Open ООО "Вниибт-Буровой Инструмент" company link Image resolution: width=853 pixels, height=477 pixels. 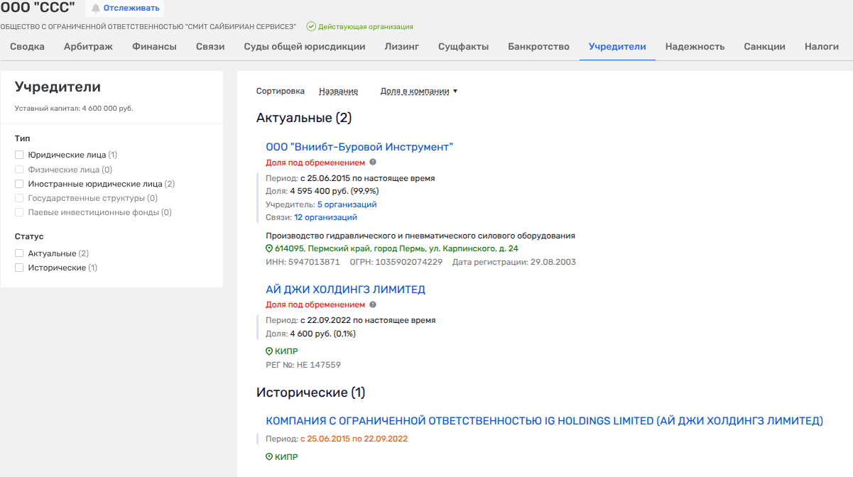[359, 147]
